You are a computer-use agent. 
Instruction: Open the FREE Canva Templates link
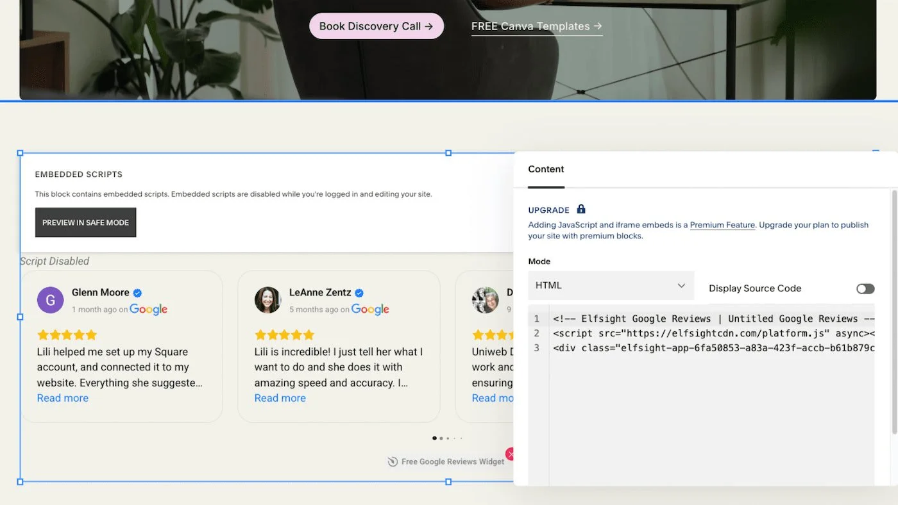tap(537, 26)
